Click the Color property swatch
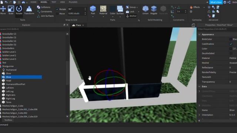 (x=231, y=49)
